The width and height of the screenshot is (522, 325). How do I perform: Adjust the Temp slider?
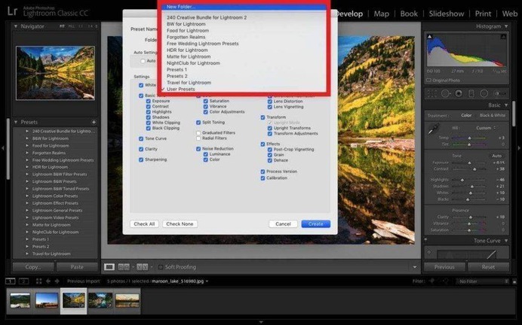[x=469, y=138]
